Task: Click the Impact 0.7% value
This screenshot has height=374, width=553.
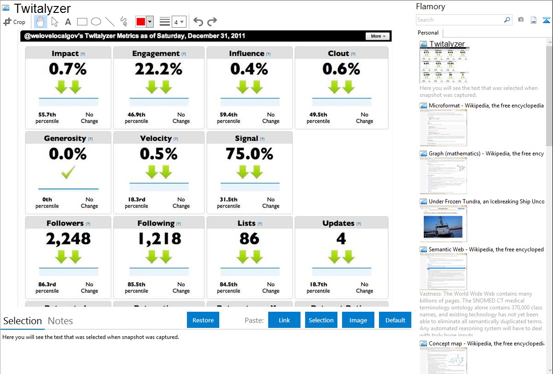Action: coord(68,69)
